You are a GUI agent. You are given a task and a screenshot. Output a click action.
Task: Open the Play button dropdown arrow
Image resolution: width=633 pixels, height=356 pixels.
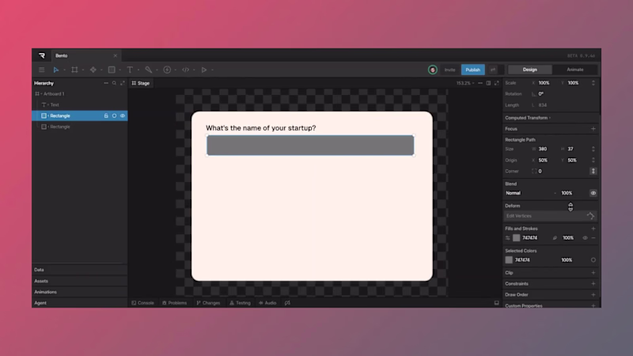point(212,70)
